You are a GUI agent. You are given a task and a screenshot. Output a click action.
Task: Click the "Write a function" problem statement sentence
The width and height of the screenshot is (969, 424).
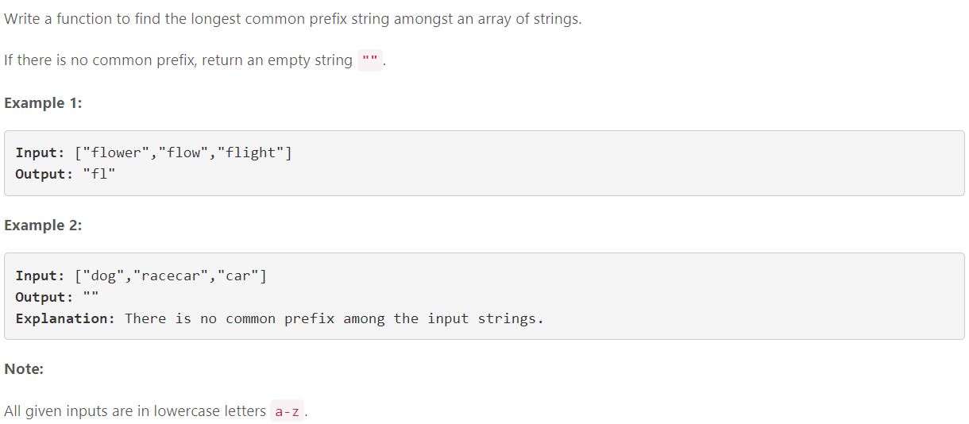(x=292, y=19)
